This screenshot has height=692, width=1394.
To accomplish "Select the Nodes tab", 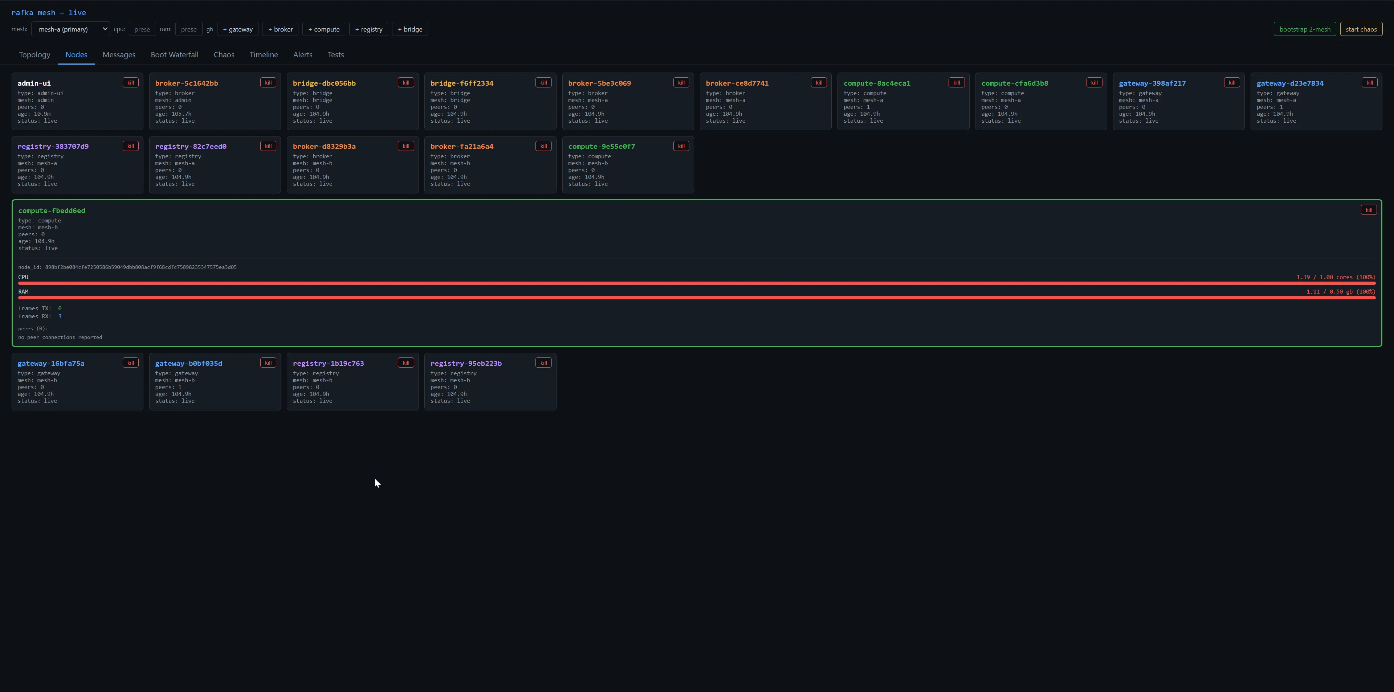I will [x=76, y=55].
